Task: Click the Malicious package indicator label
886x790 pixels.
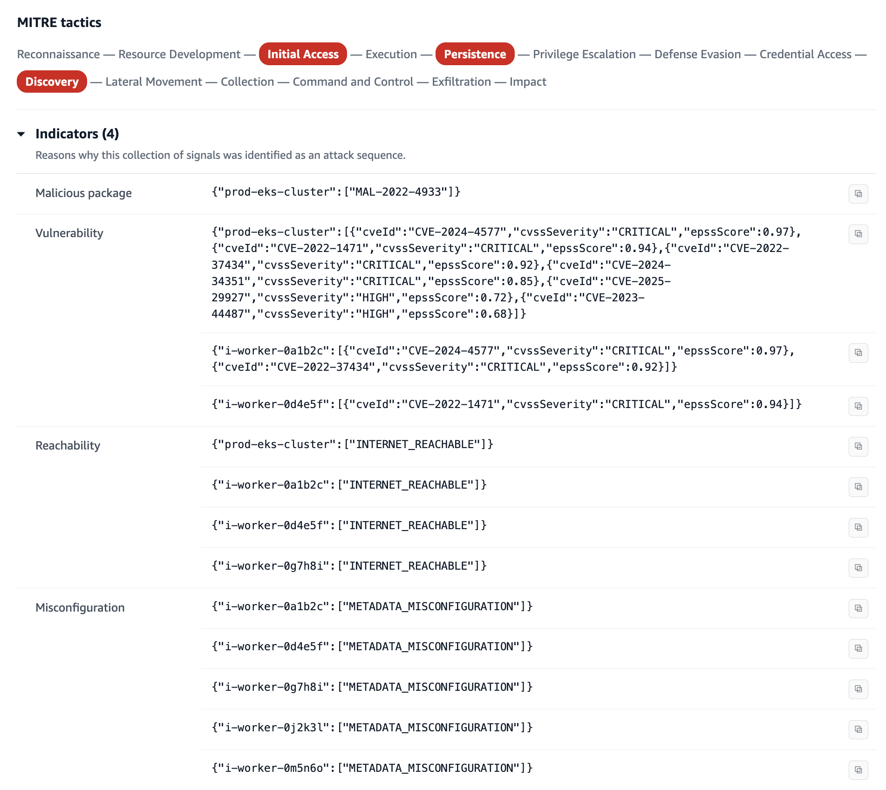Action: tap(83, 193)
